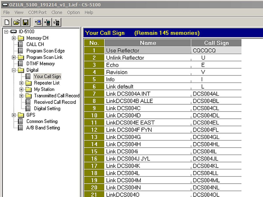263x197 pixels.
Task: Click the Program Scan Link folder icon
Action: (x=21, y=57)
